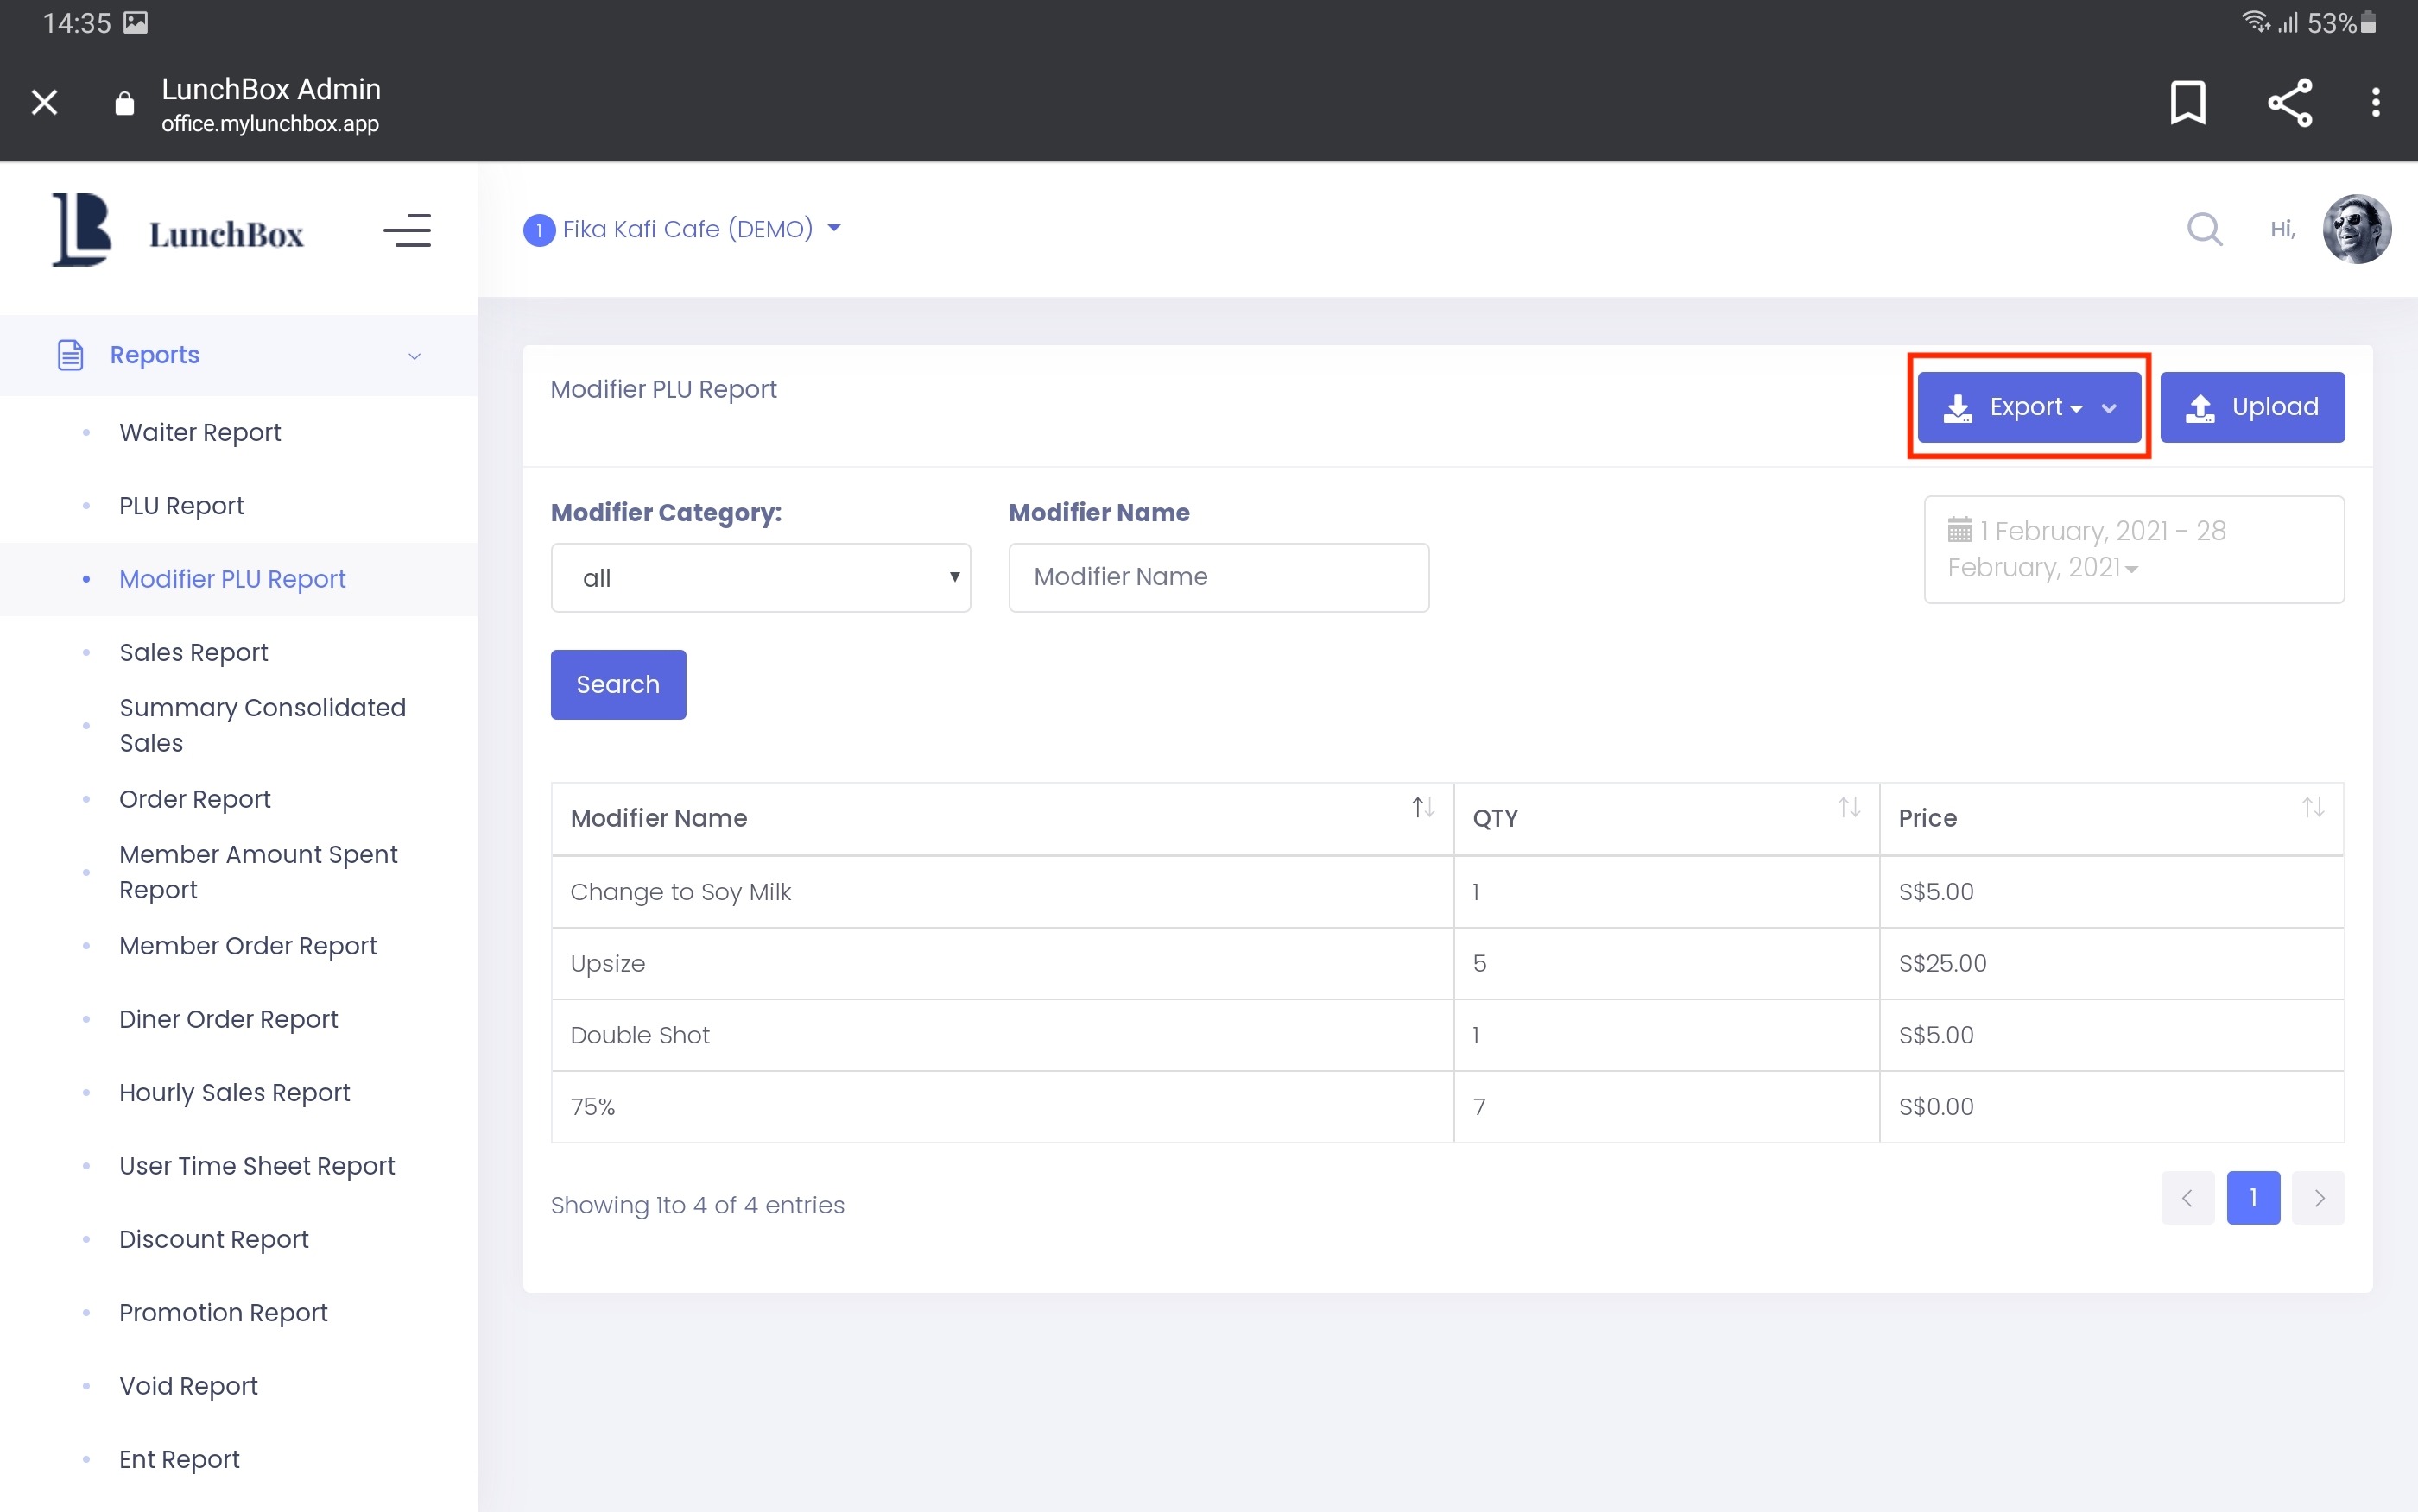Open Hourly Sales Report from sidebar
The width and height of the screenshot is (2418, 1512).
click(234, 1092)
